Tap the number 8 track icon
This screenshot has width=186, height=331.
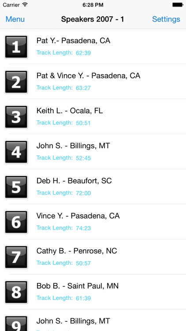[16, 292]
